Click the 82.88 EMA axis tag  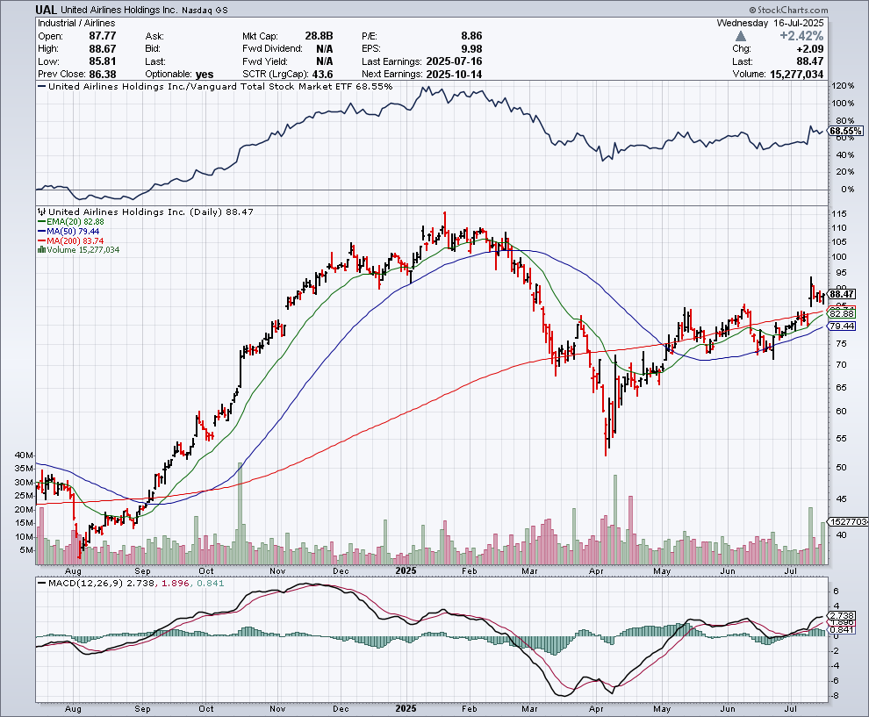(841, 313)
